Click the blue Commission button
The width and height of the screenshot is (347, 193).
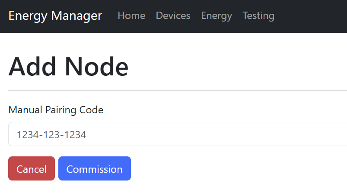click(x=94, y=169)
